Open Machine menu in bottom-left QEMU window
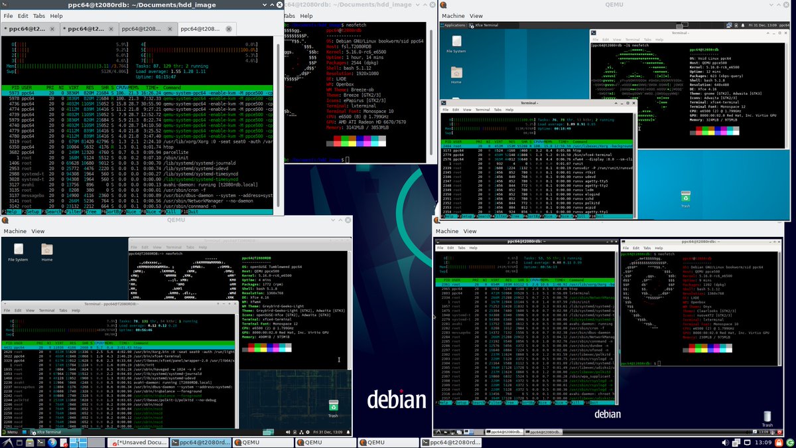796x448 pixels. (x=15, y=231)
